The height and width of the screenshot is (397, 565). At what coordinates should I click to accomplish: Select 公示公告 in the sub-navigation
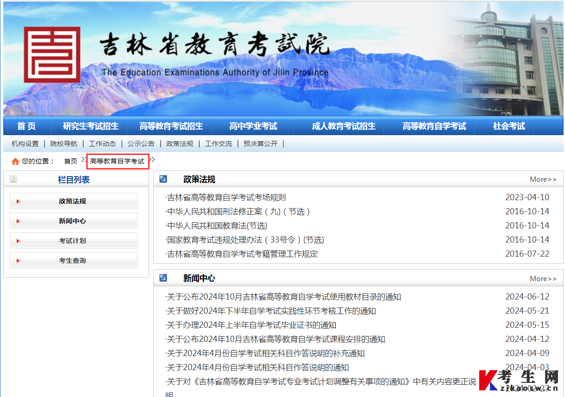[141, 144]
